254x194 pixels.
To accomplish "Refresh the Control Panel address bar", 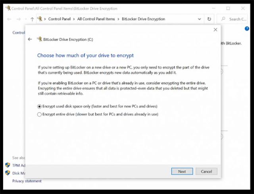I will [x=209, y=19].
